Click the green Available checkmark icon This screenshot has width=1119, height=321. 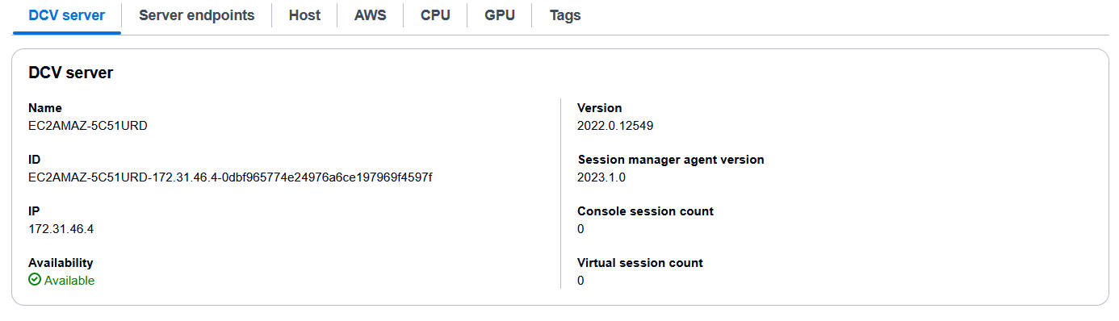pos(35,280)
